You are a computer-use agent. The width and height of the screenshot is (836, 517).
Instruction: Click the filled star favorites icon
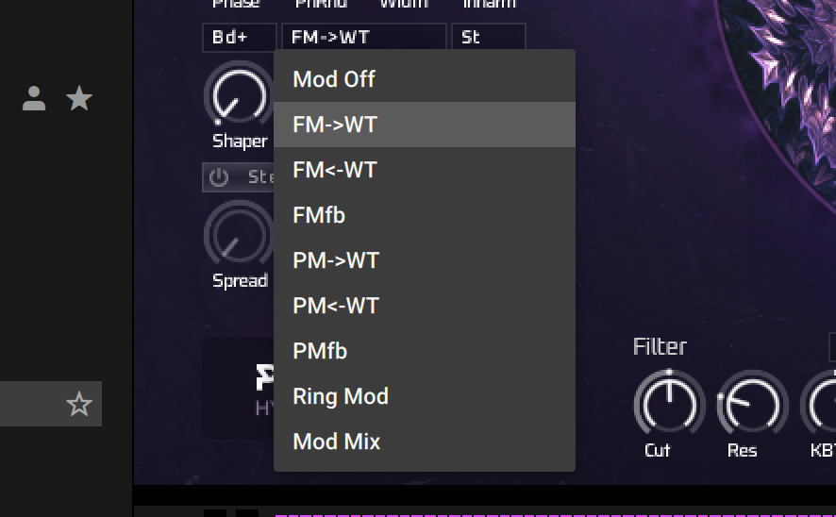[79, 98]
